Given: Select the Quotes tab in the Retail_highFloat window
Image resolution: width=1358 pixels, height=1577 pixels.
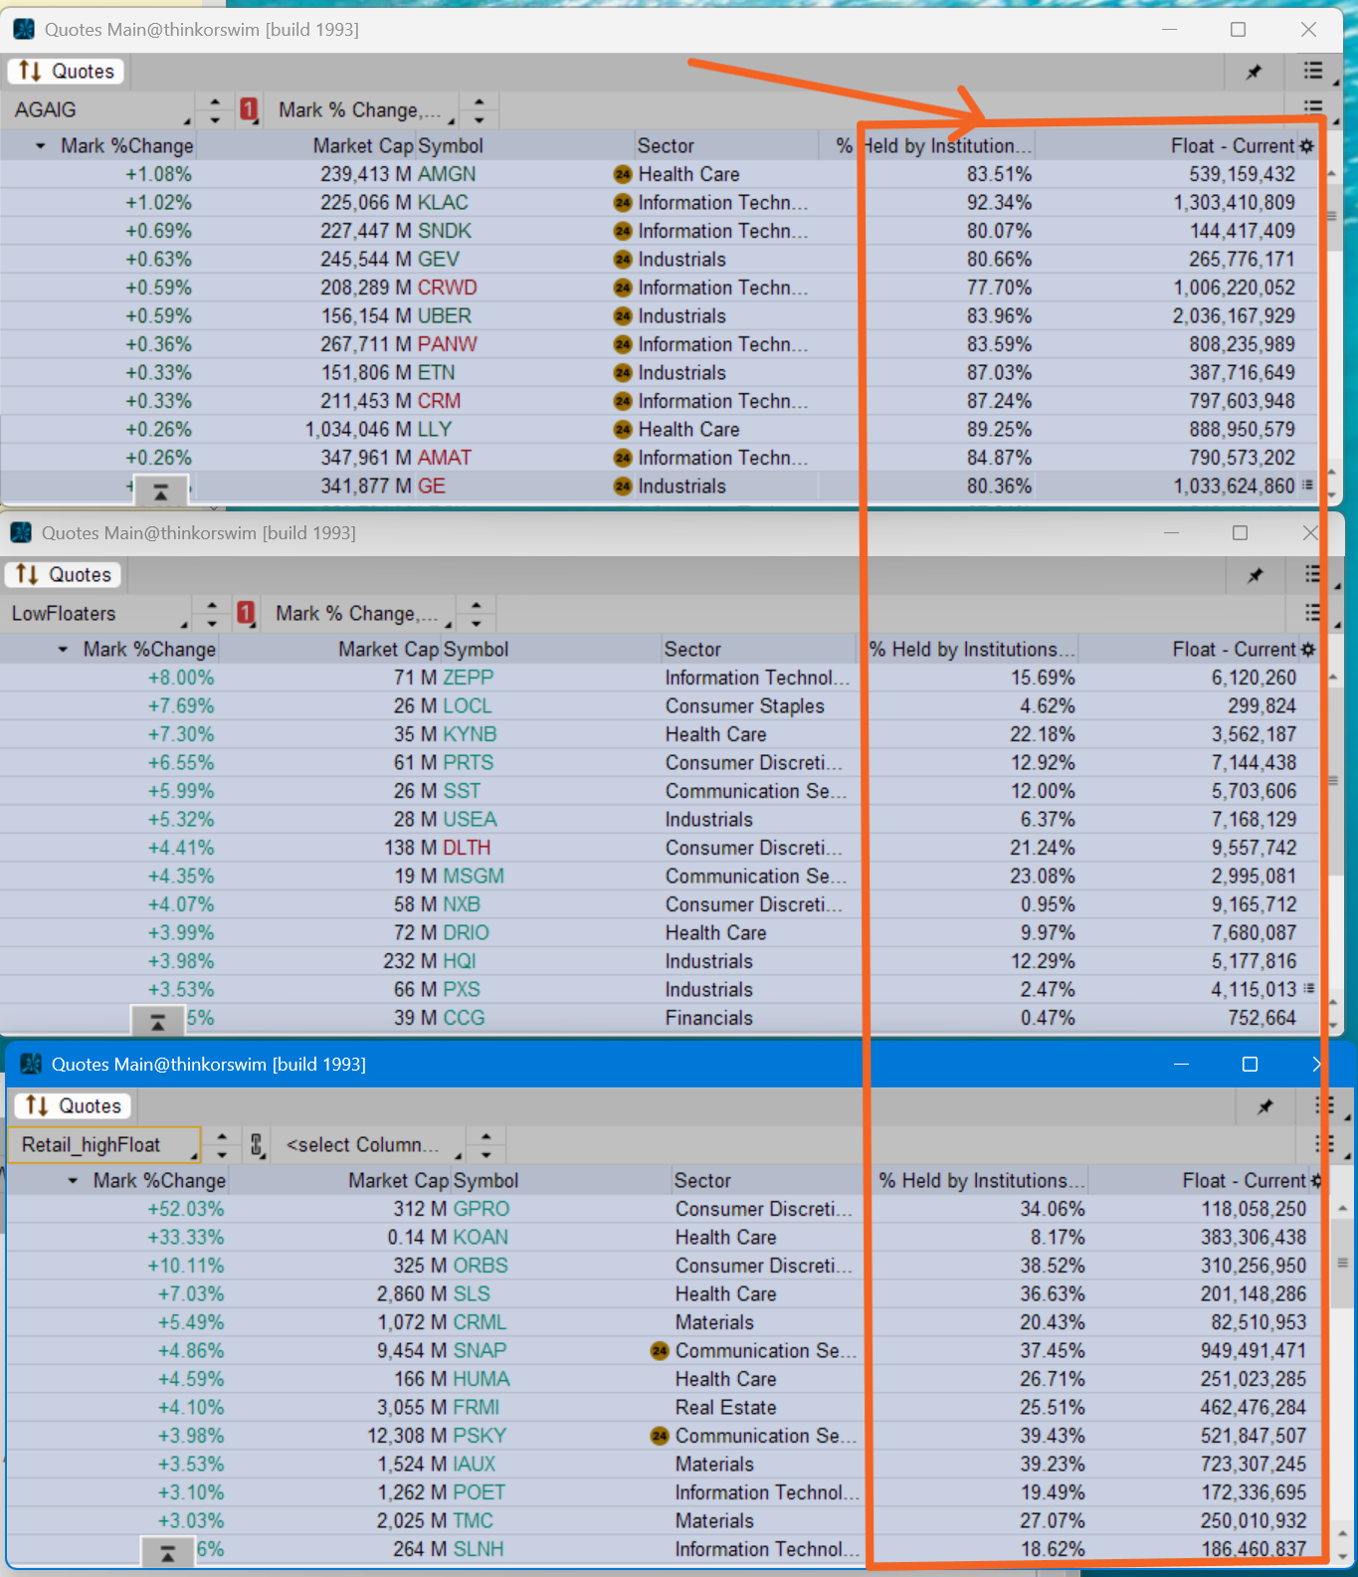Looking at the screenshot, I should [74, 1106].
